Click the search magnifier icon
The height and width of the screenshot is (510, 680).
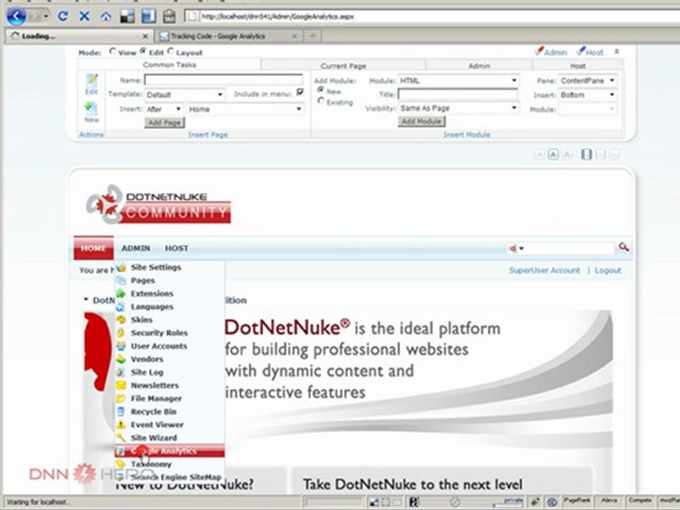pyautogui.click(x=623, y=247)
